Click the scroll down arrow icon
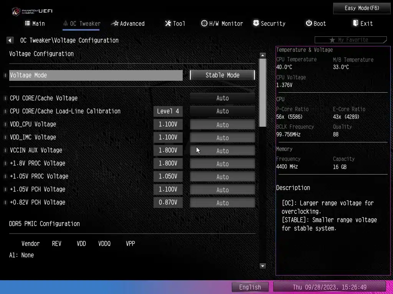Image resolution: width=393 pixels, height=294 pixels. click(x=263, y=266)
